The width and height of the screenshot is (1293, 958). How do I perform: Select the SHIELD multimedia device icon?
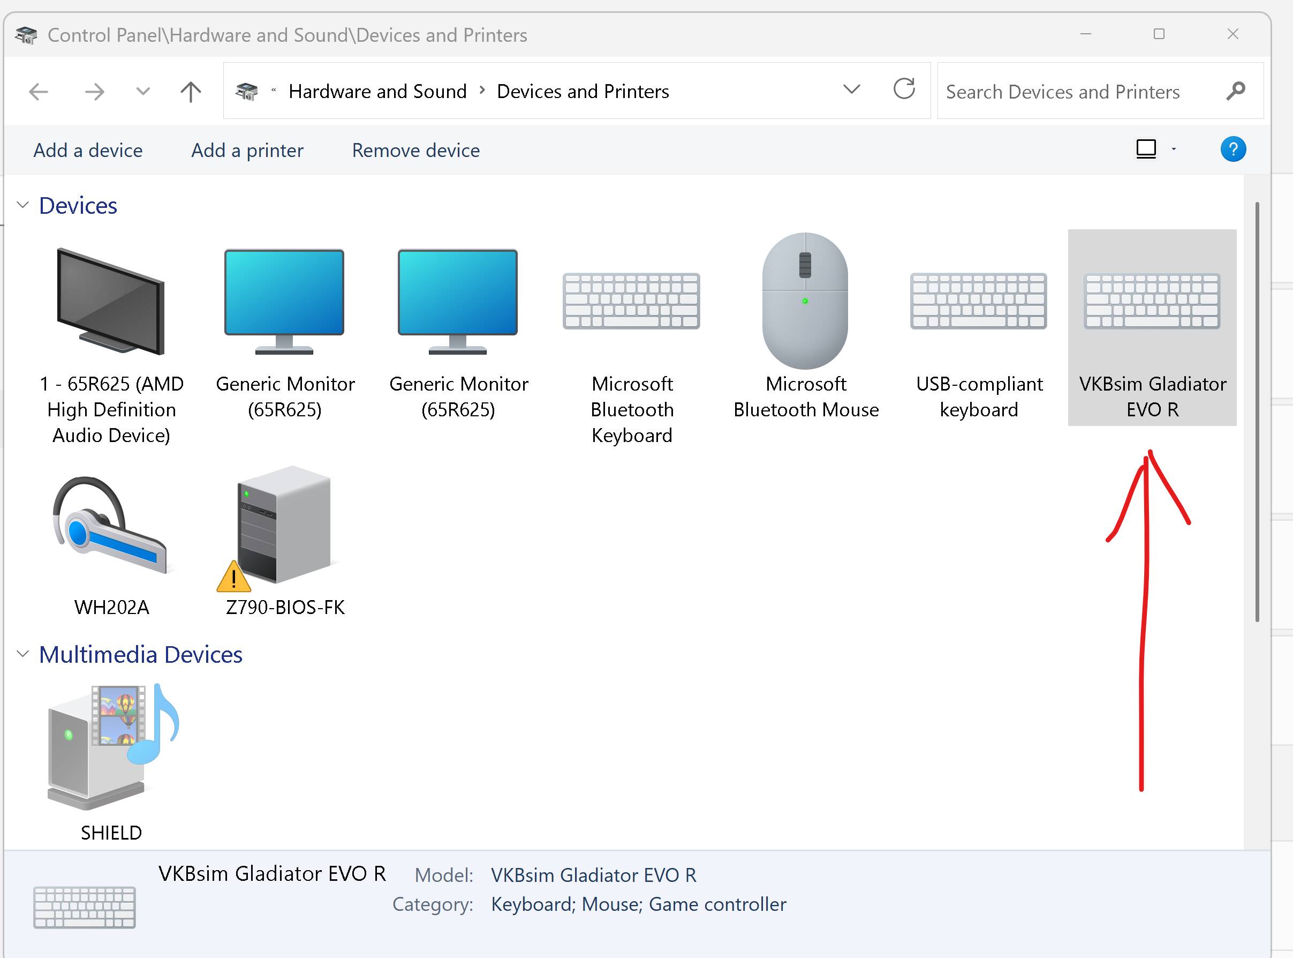coord(113,746)
